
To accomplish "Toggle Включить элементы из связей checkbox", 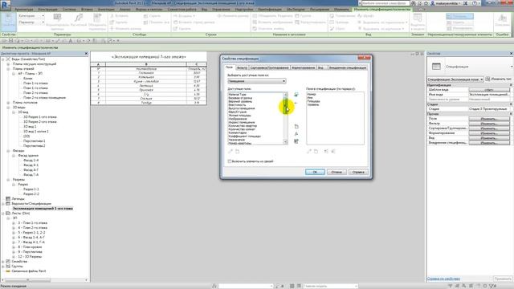I will coord(230,161).
